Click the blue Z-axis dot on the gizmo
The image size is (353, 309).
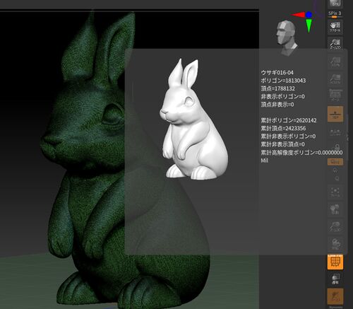(x=309, y=15)
